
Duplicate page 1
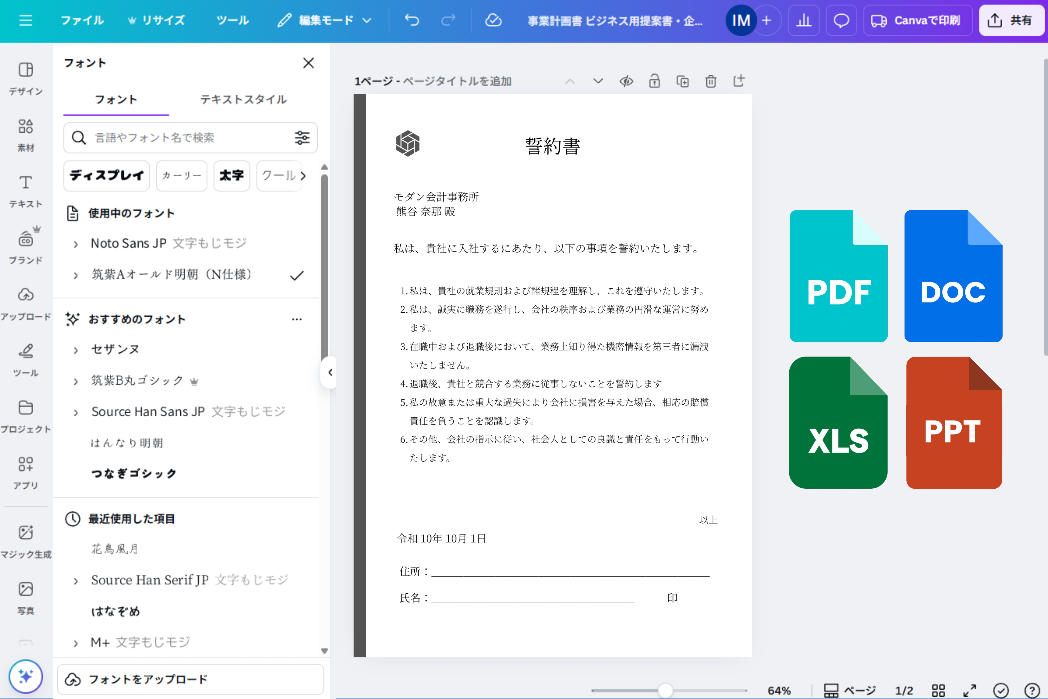[683, 81]
